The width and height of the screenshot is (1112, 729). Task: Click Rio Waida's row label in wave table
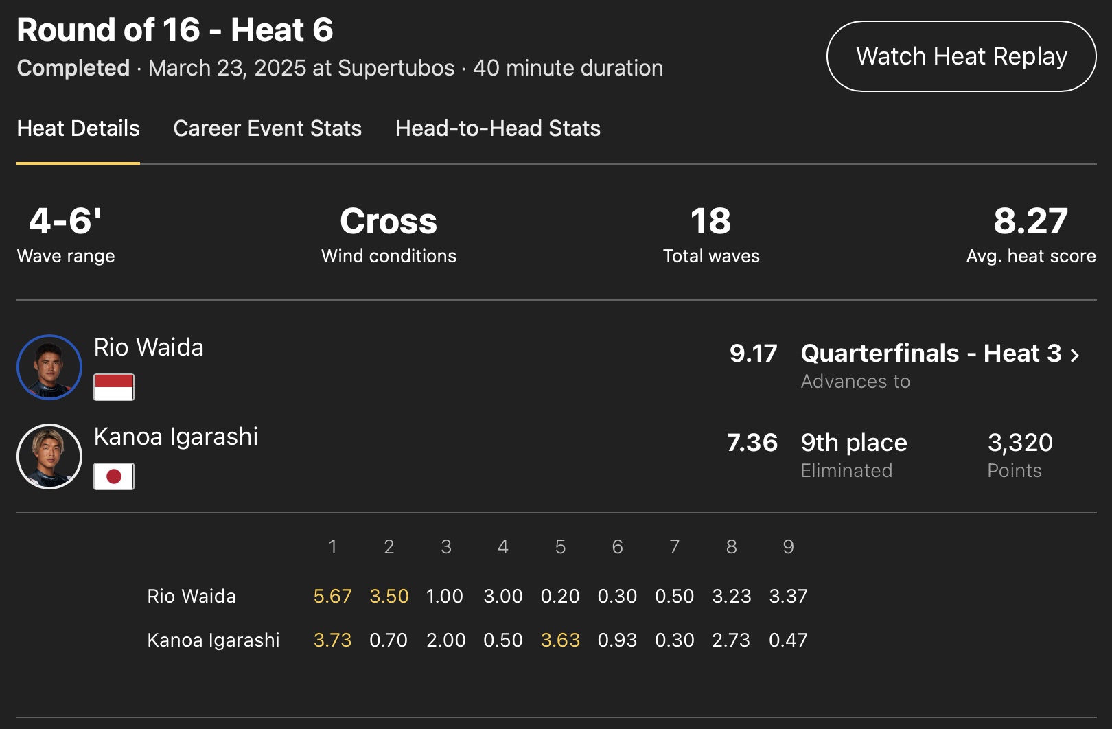192,596
